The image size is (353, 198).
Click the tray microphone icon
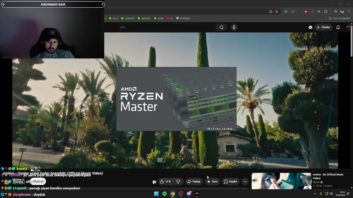(x=321, y=194)
